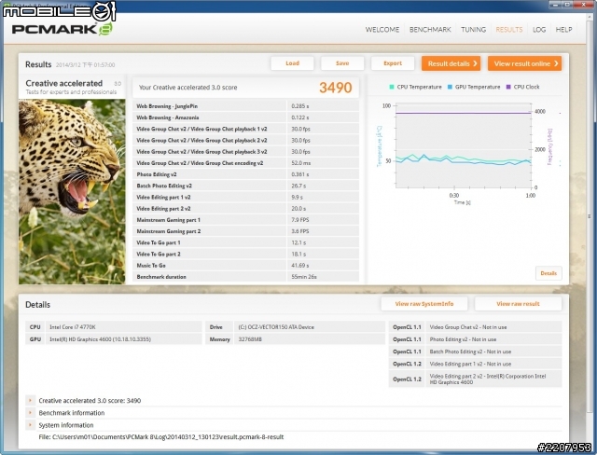Open the TUNING tab

[x=473, y=29]
